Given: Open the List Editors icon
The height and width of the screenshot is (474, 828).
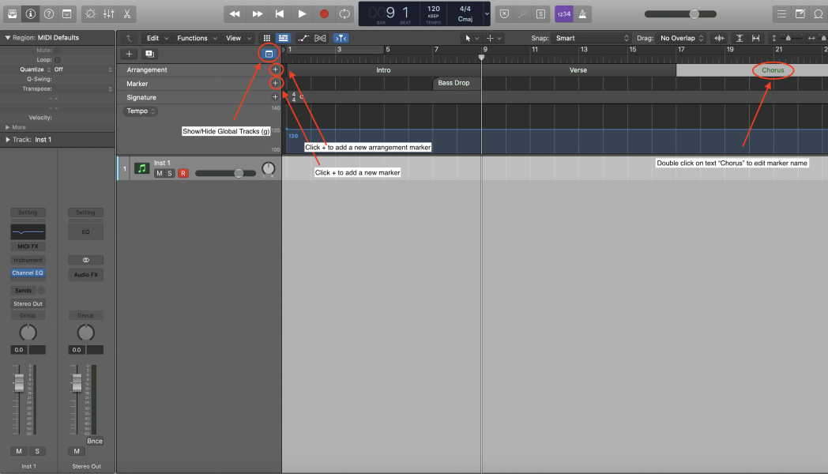Looking at the screenshot, I should click(781, 13).
